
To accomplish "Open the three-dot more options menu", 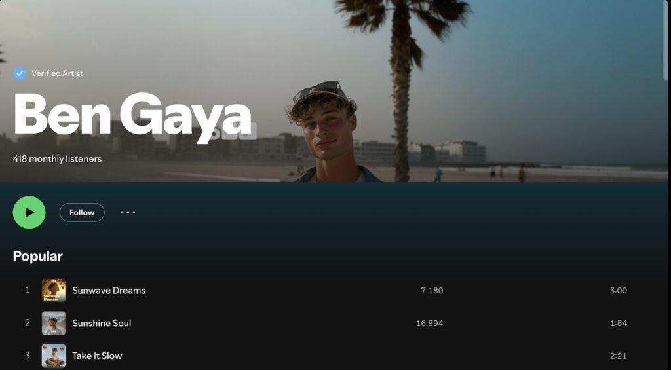I will point(128,212).
